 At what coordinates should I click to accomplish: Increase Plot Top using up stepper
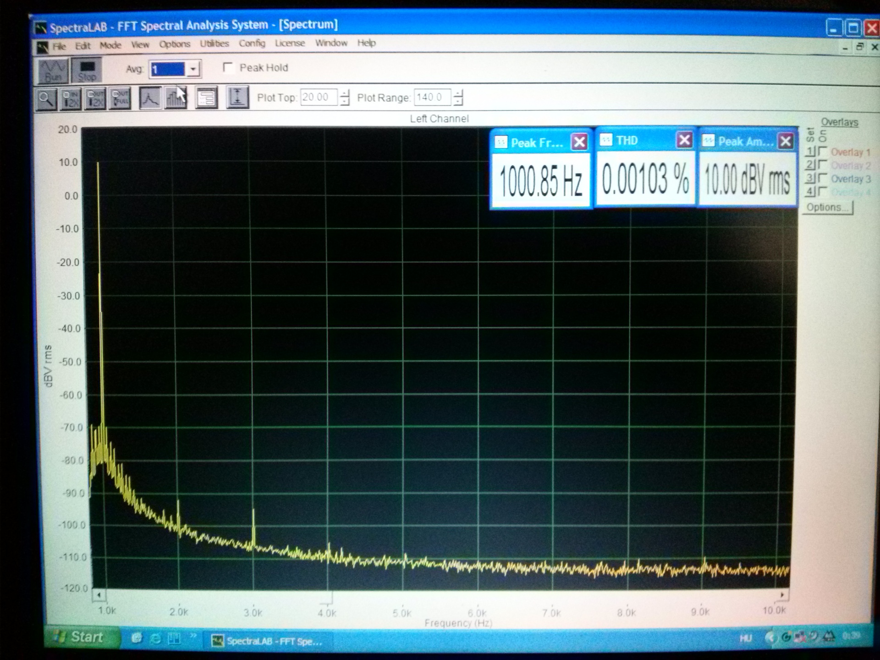pos(345,93)
